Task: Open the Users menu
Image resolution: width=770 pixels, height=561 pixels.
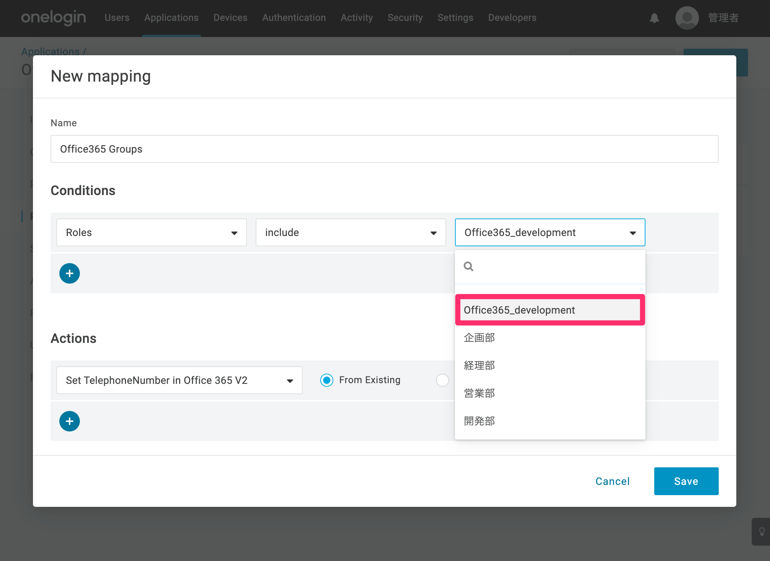Action: [117, 18]
